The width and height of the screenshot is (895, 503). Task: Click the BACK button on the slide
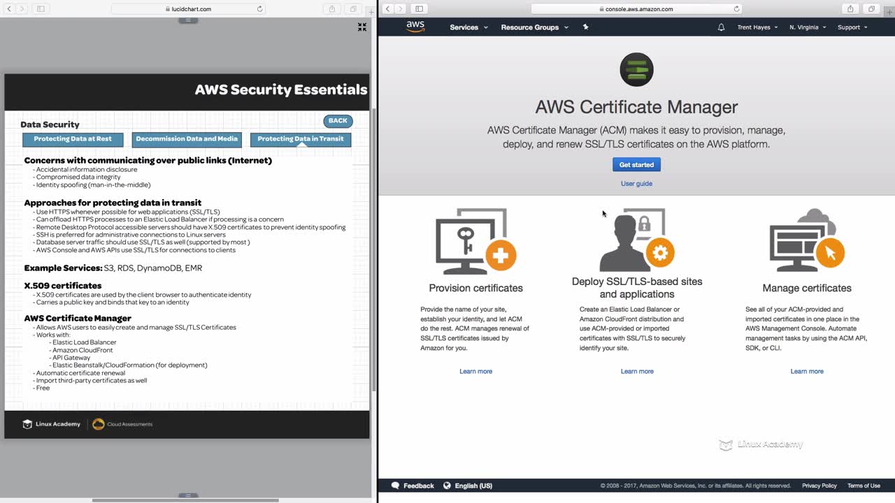[x=338, y=121]
